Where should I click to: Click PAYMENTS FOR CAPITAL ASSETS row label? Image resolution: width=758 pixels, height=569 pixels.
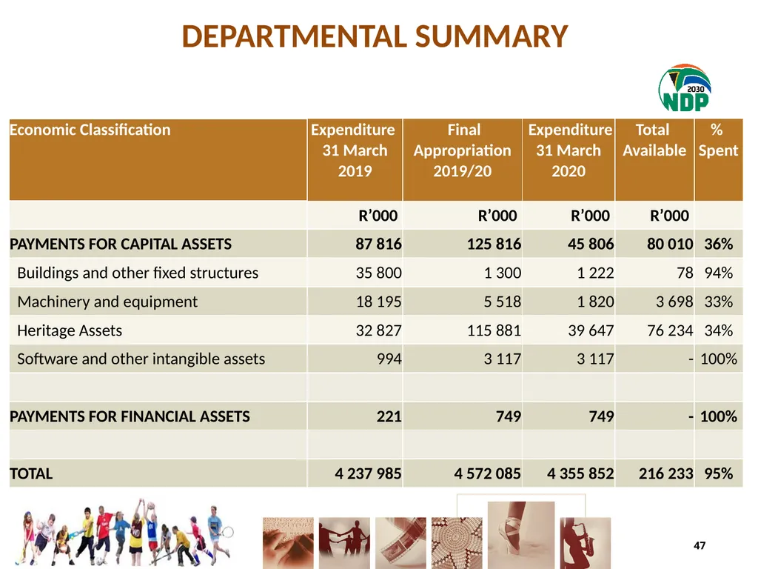(x=121, y=244)
